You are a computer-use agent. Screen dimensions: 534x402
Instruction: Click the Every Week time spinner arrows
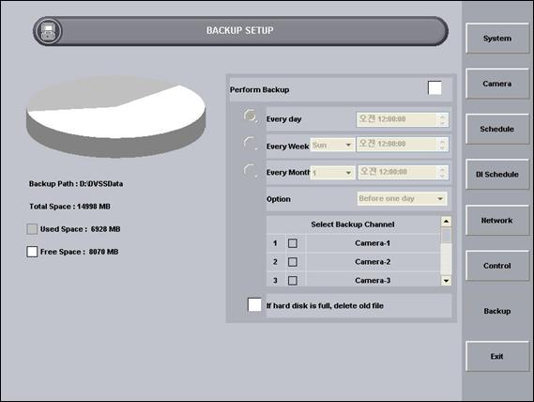442,145
